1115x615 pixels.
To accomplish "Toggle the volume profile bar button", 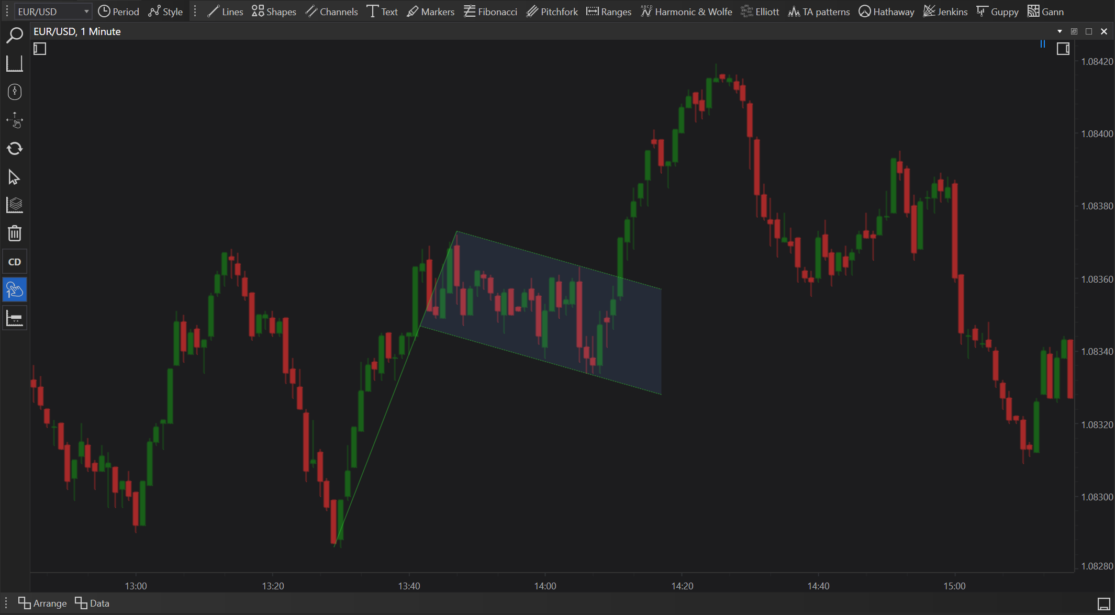I will (15, 318).
